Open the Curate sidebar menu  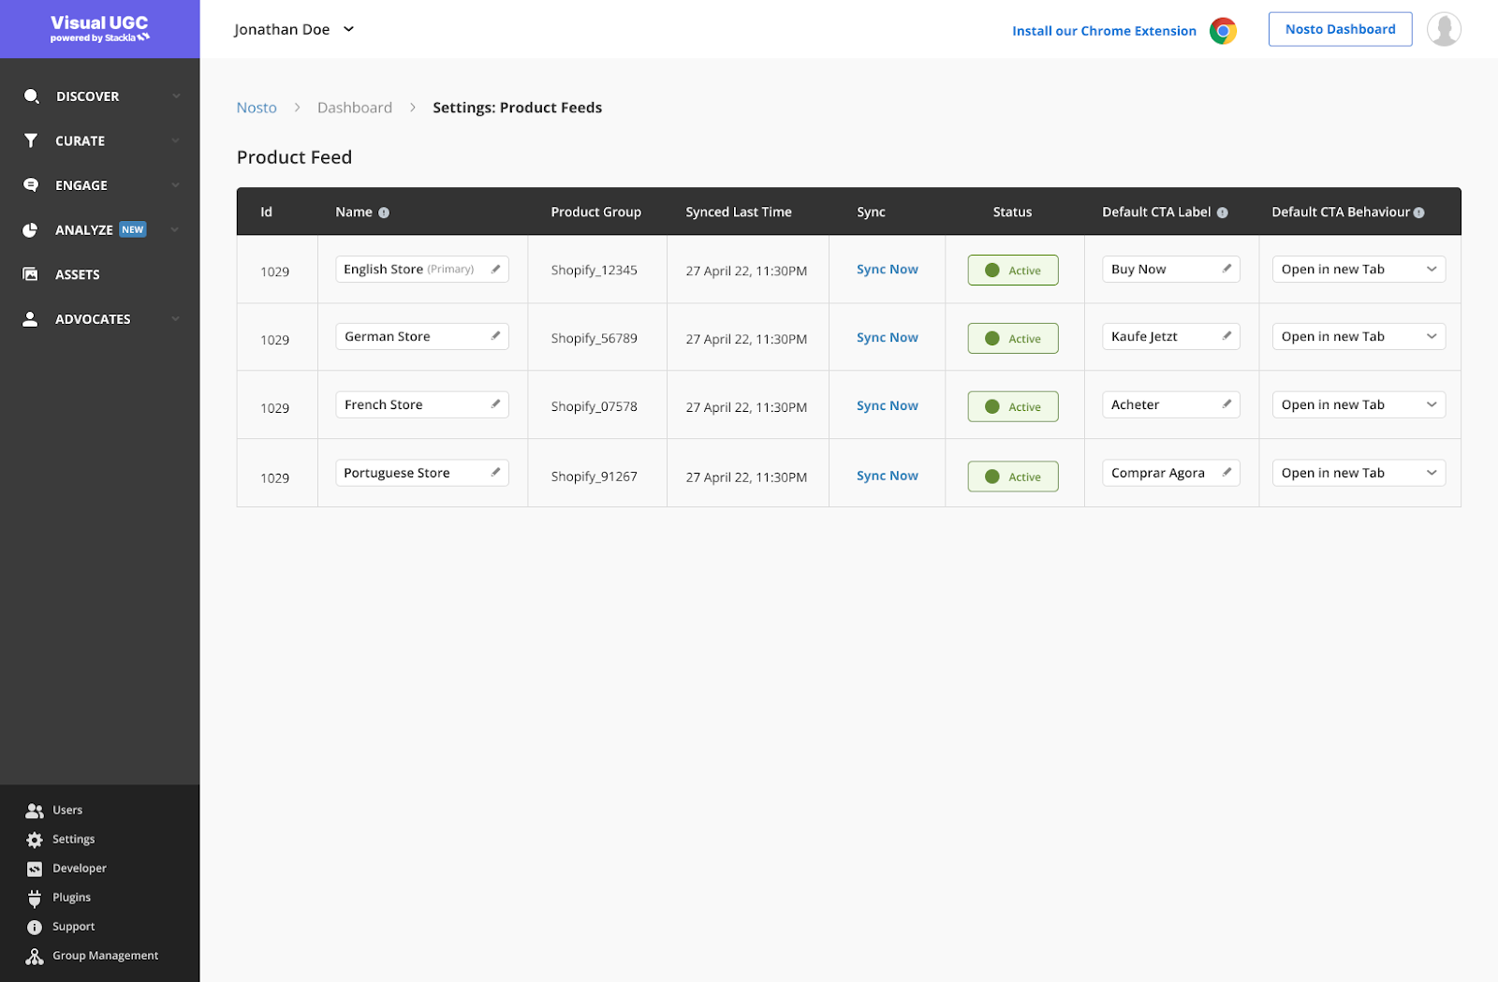(x=99, y=140)
